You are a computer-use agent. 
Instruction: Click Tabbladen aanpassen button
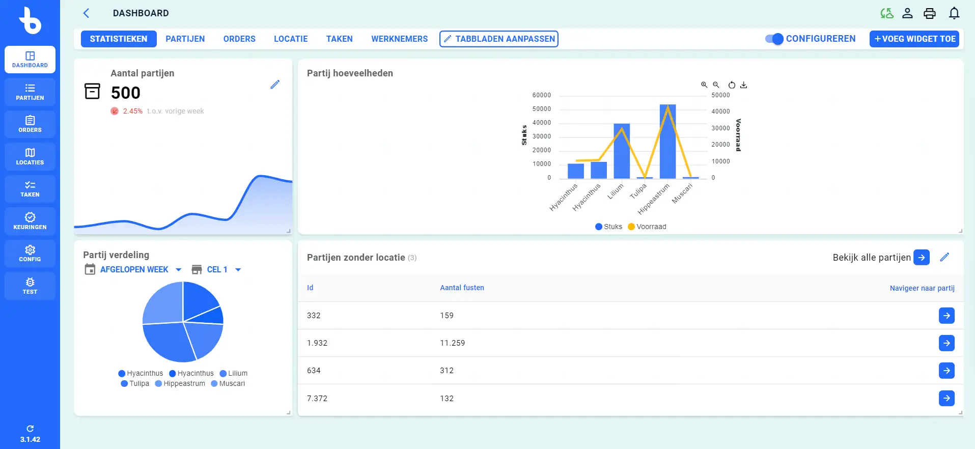coord(499,39)
